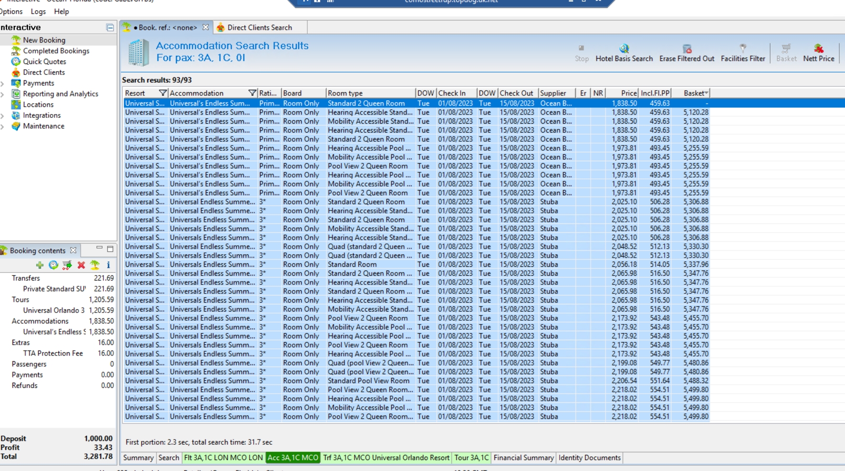The width and height of the screenshot is (845, 471).
Task: Click the Stop search toolbar icon
Action: coord(581,48)
